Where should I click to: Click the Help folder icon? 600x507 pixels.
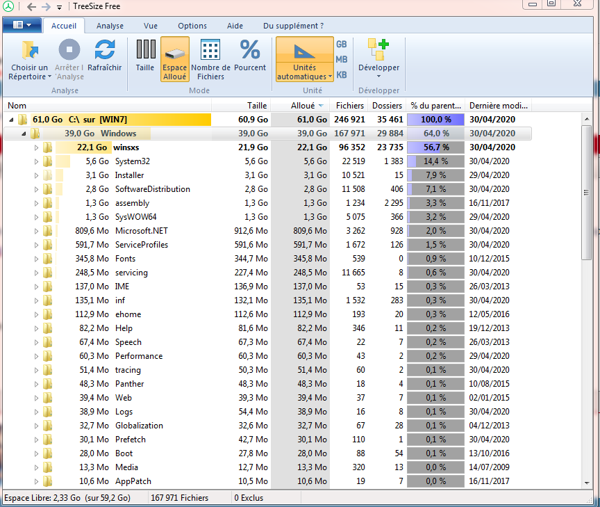[x=47, y=328]
